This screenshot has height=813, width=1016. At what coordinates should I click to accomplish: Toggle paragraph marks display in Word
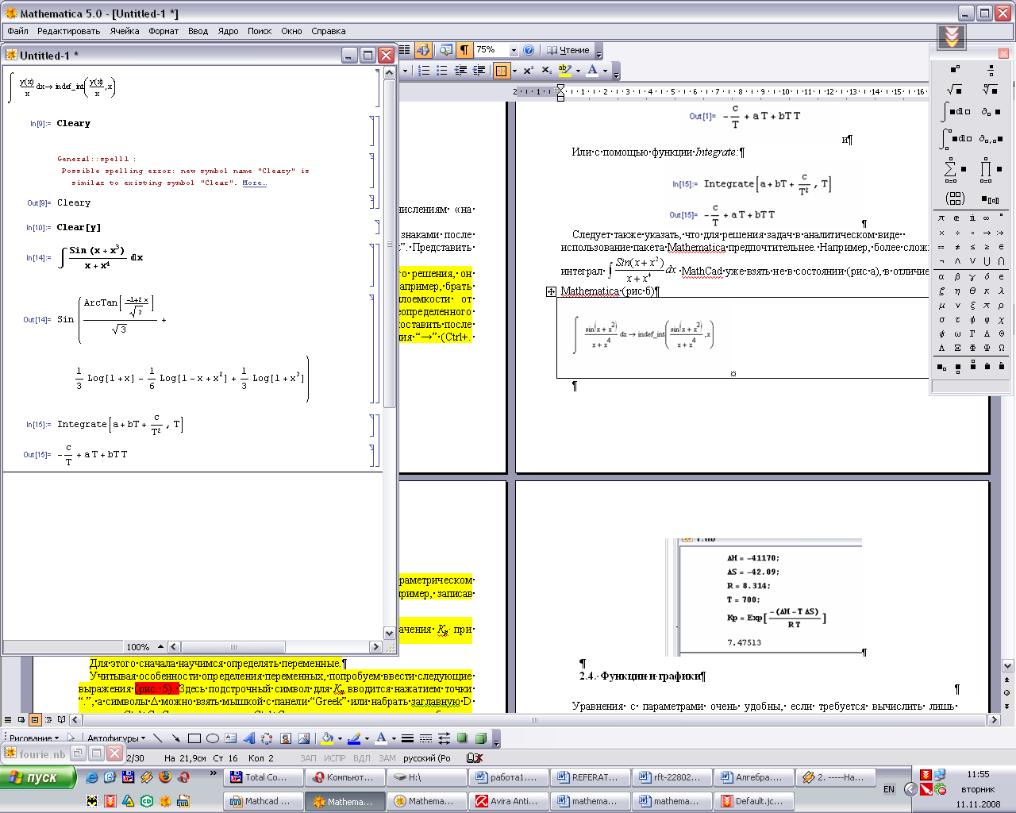464,50
